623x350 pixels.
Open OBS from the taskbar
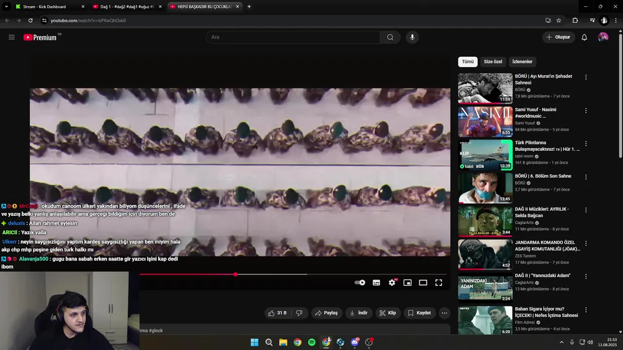pyautogui.click(x=369, y=342)
